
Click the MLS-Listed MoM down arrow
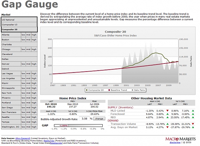(x=167, y=111)
